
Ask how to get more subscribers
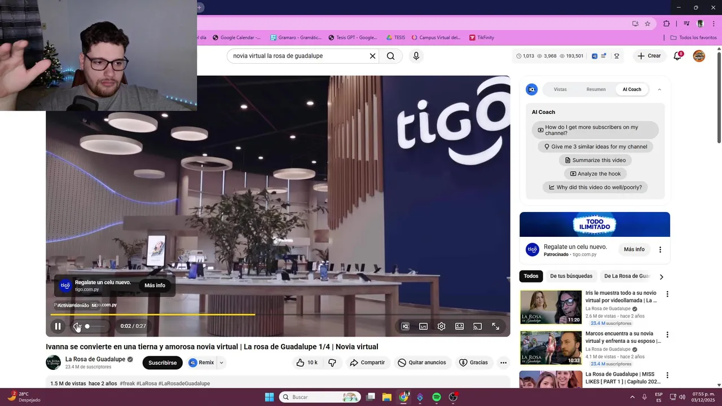pos(595,130)
